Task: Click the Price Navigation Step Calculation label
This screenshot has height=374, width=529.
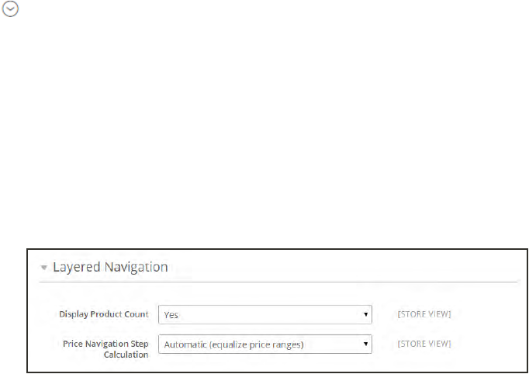Action: click(x=104, y=348)
